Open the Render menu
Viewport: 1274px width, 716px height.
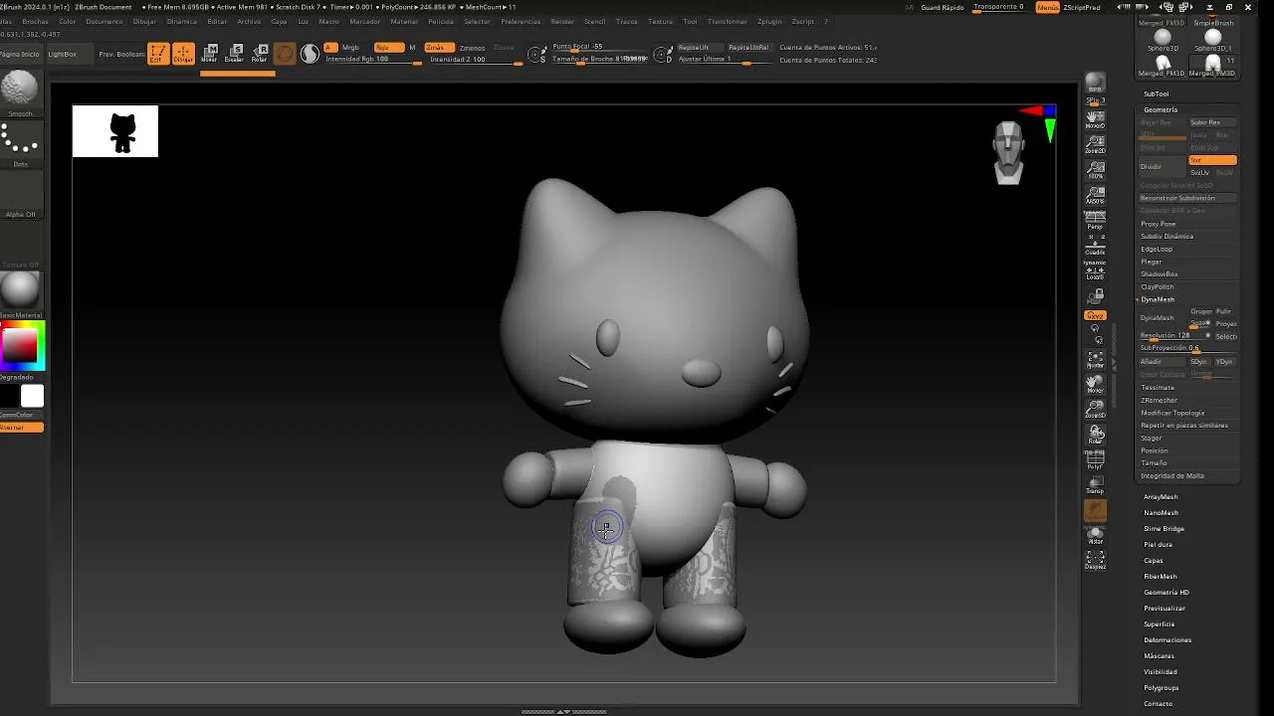(x=562, y=21)
